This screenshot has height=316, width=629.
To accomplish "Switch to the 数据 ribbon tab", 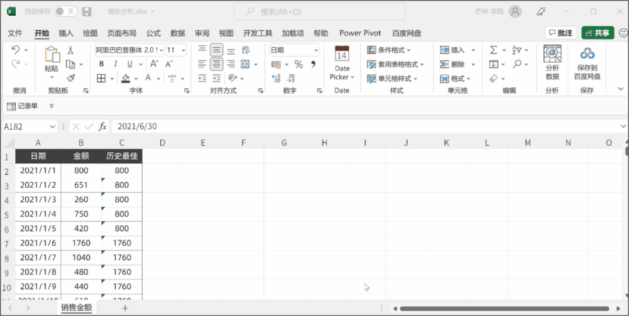I will [x=178, y=33].
